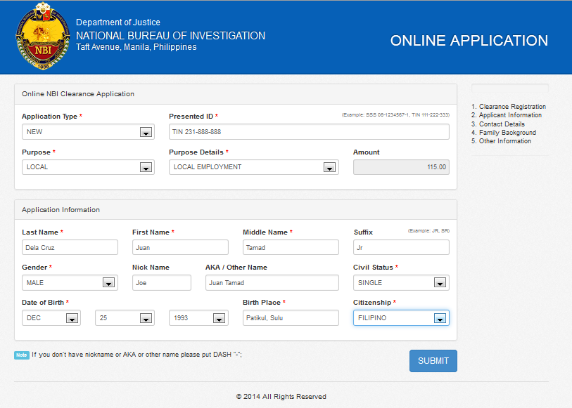Click the nickname DASH note text

[x=136, y=355]
